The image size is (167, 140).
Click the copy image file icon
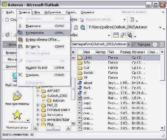point(80,103)
